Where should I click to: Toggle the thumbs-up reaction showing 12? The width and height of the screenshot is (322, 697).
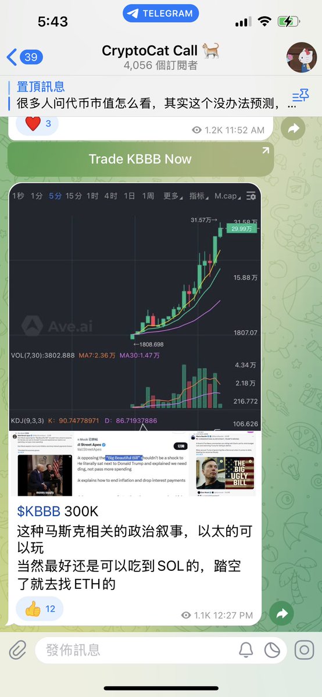40,609
